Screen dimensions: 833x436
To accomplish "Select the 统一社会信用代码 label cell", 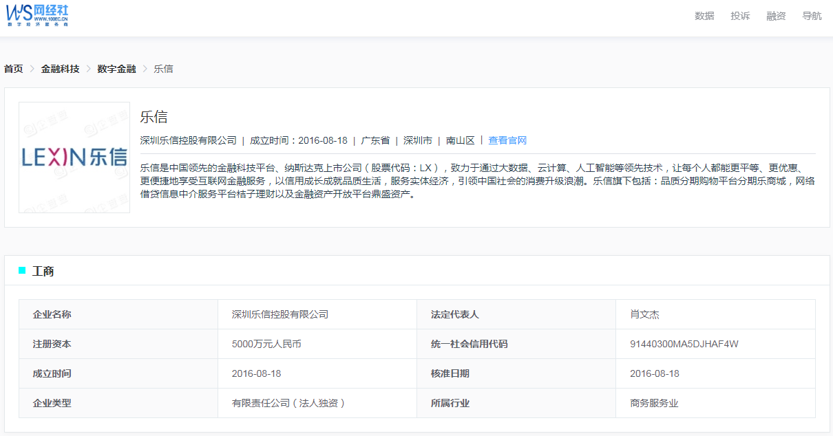I will (x=516, y=344).
